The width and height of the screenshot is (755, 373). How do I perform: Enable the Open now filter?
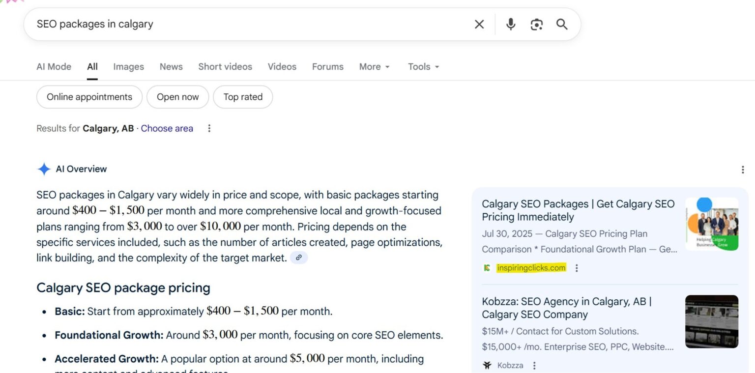tap(177, 97)
